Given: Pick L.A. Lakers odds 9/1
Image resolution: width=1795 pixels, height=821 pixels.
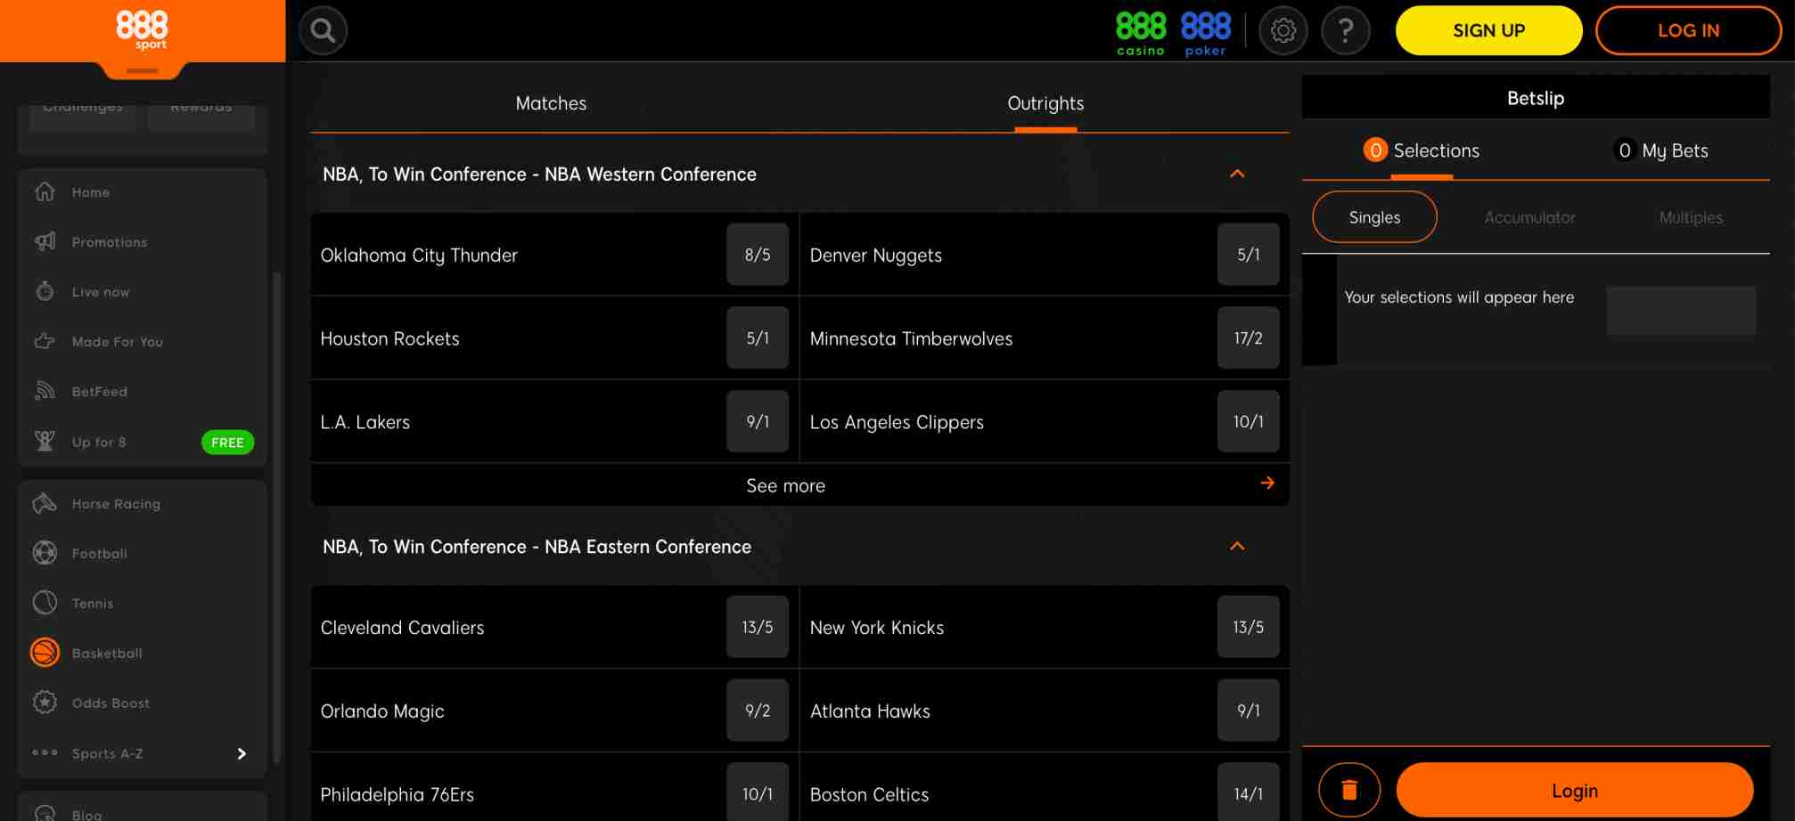Looking at the screenshot, I should coord(758,421).
